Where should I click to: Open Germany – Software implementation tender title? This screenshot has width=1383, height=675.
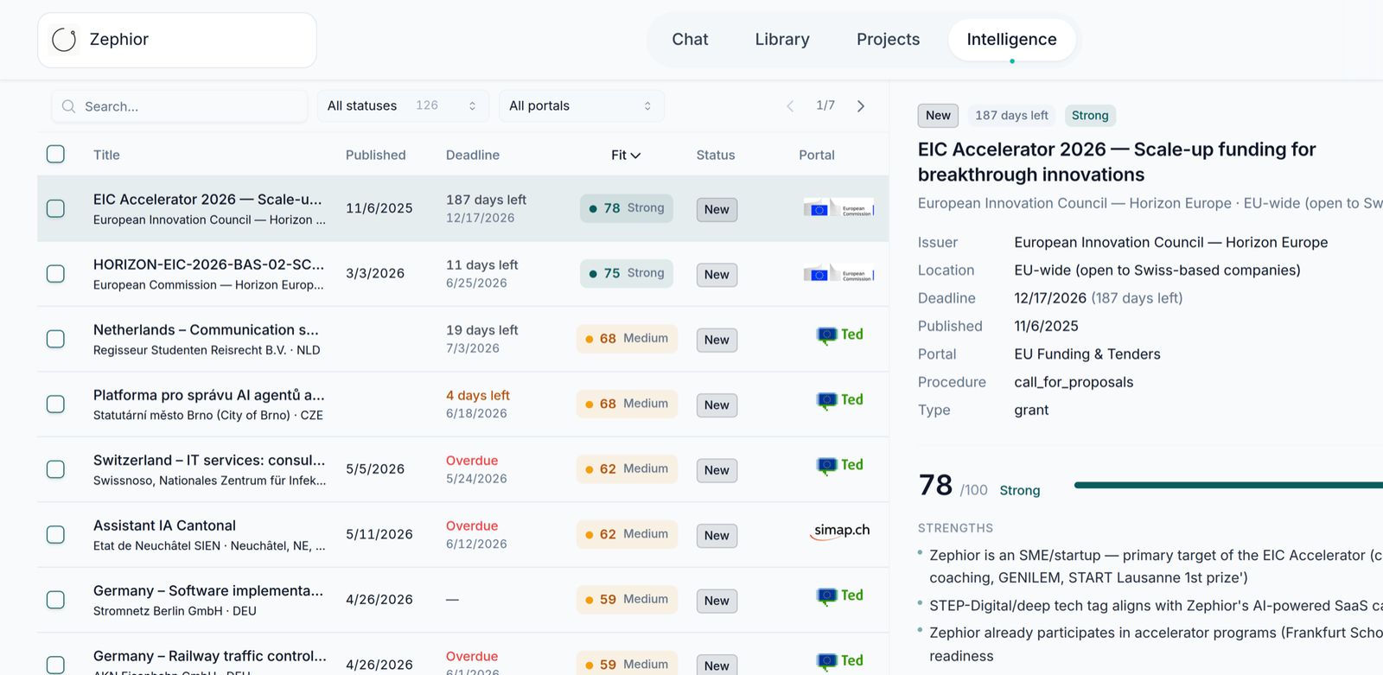[x=208, y=591]
